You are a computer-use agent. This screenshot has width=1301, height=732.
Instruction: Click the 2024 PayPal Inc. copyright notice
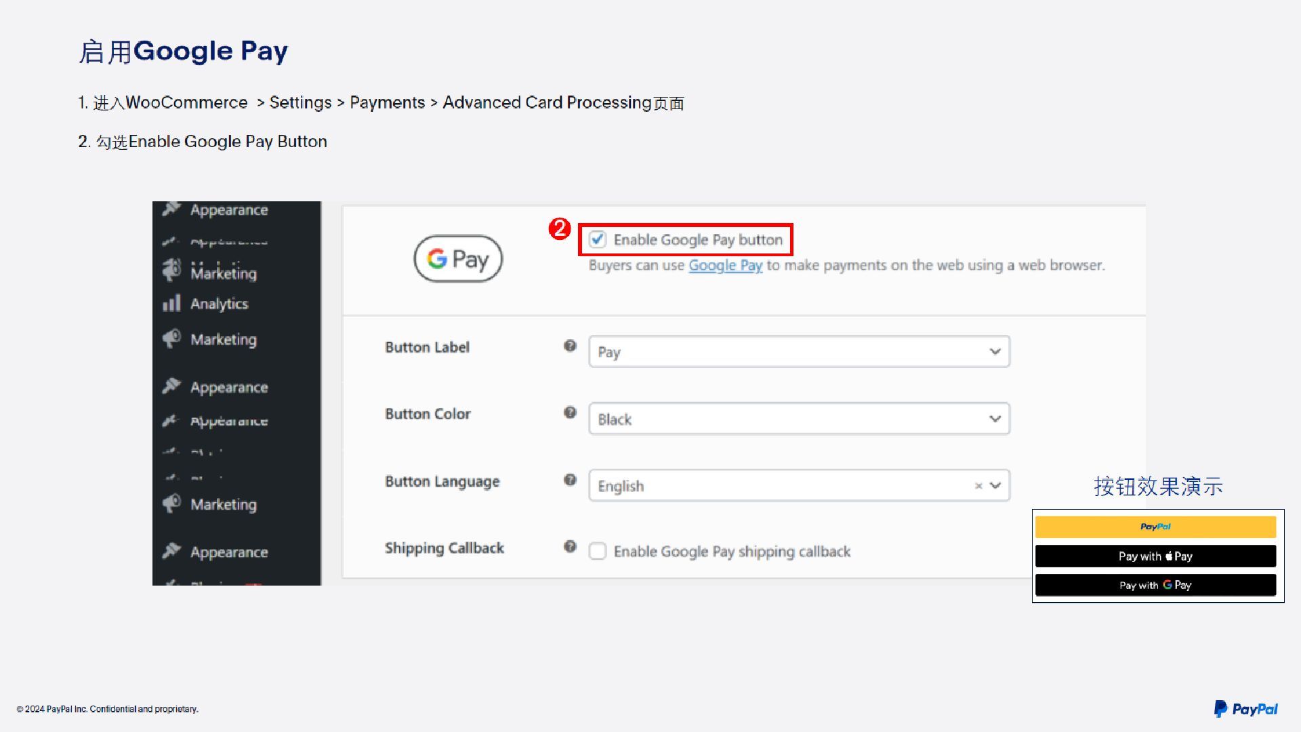click(108, 709)
